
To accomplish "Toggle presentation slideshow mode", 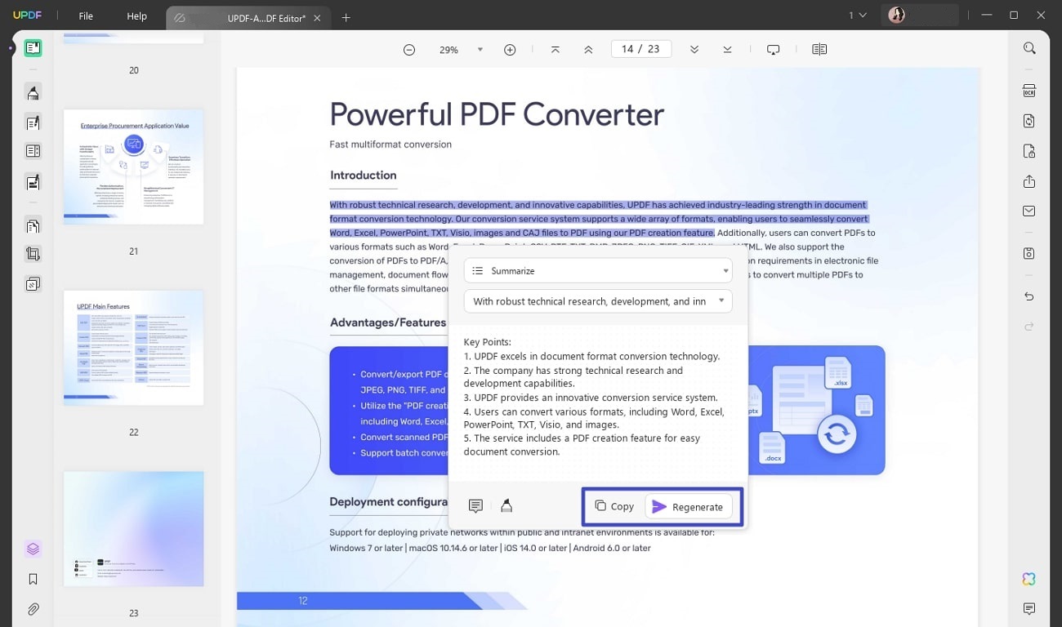I will pyautogui.click(x=773, y=49).
